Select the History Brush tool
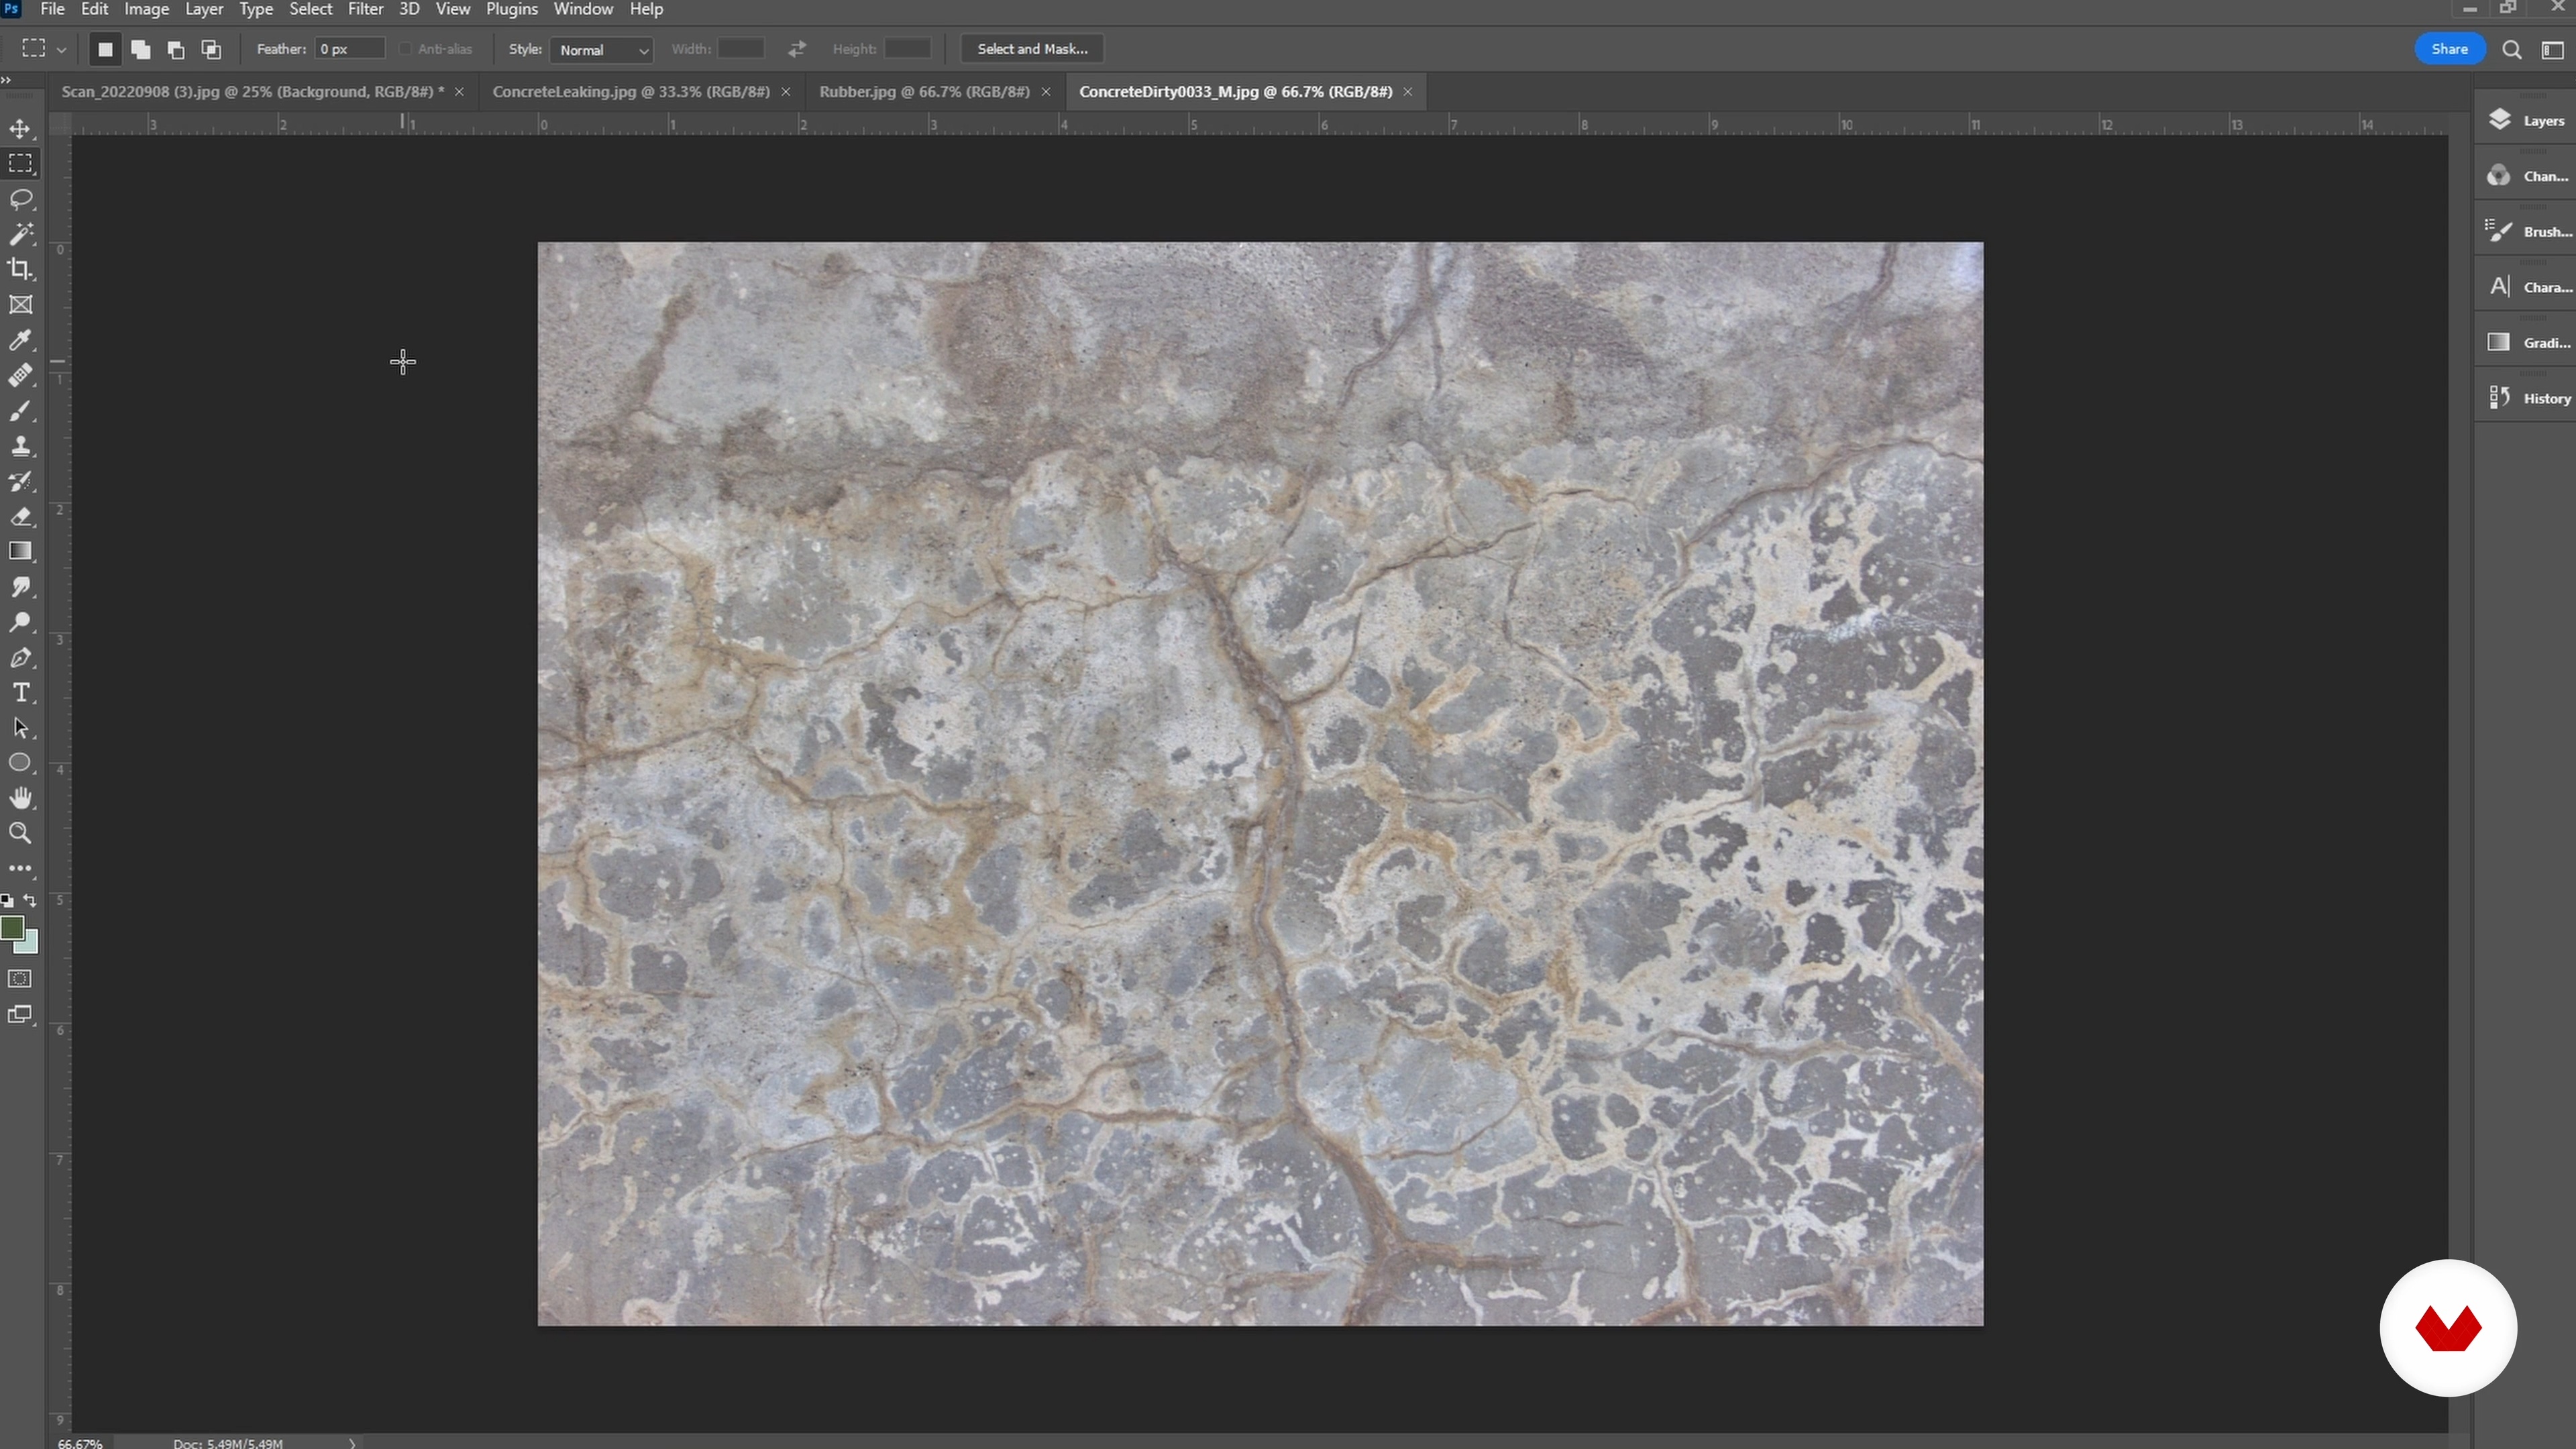This screenshot has width=2576, height=1449. (x=20, y=481)
